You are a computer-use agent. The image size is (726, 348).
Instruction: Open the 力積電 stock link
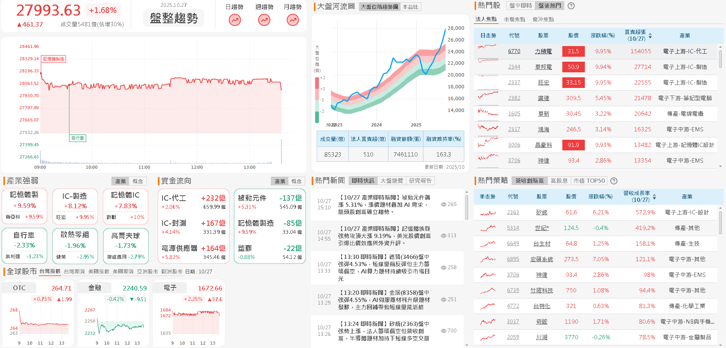(544, 51)
